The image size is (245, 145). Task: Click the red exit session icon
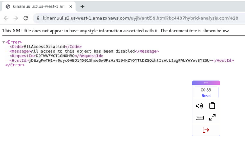206,130
